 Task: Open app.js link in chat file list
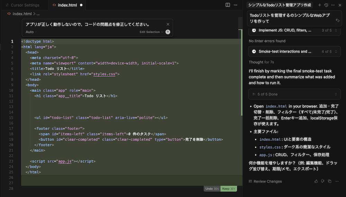(266, 155)
